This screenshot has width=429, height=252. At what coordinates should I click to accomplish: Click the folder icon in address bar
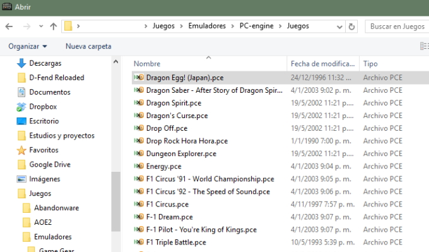(68, 26)
